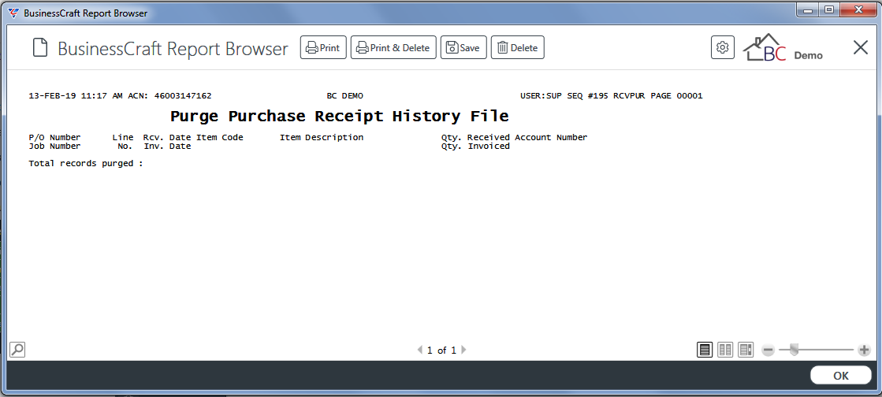The width and height of the screenshot is (882, 397).
Task: Click the Print button
Action: pos(323,48)
